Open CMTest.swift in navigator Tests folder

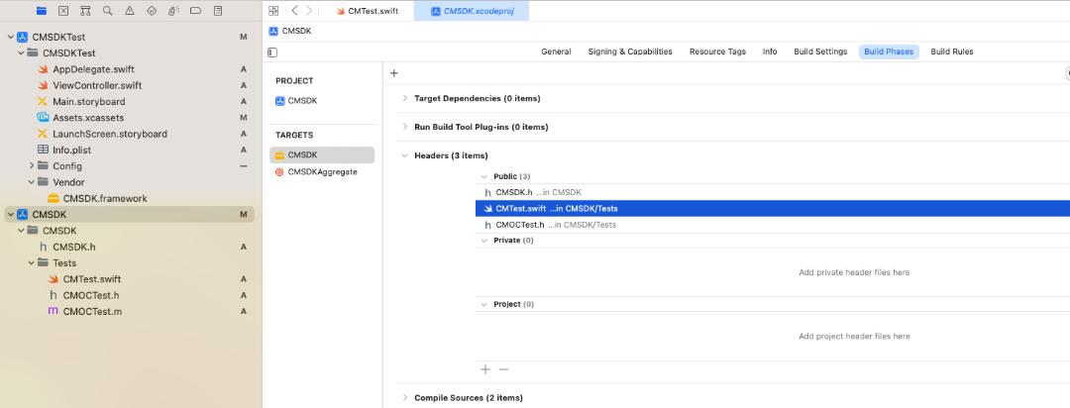point(91,279)
